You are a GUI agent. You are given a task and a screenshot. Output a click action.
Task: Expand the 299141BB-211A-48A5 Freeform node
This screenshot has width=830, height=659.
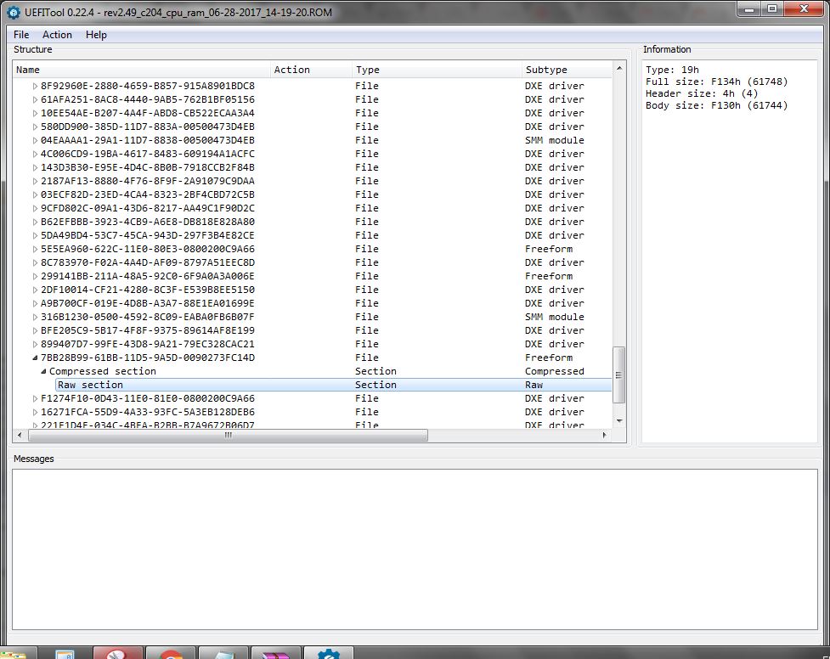(x=35, y=276)
